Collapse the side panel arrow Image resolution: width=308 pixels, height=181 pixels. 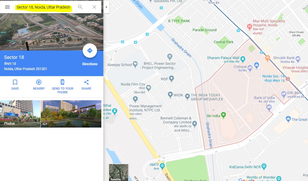pos(106,7)
